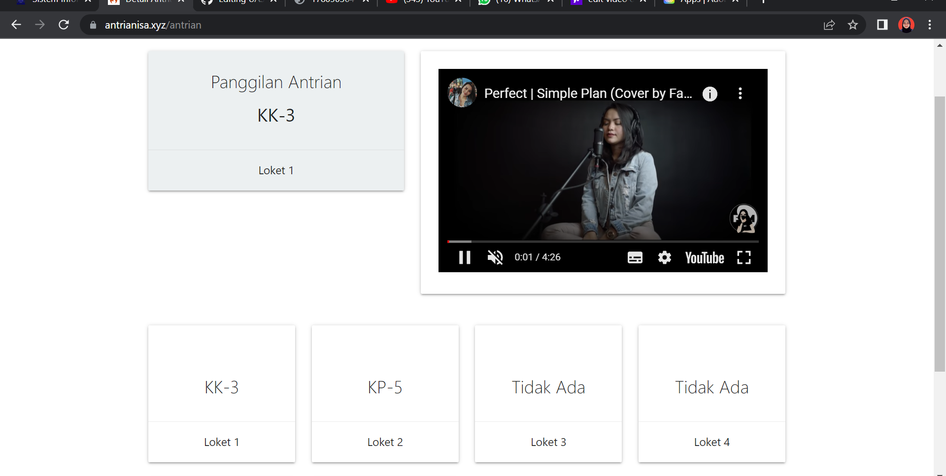Open the uploader channel avatar
The image size is (946, 476).
462,93
